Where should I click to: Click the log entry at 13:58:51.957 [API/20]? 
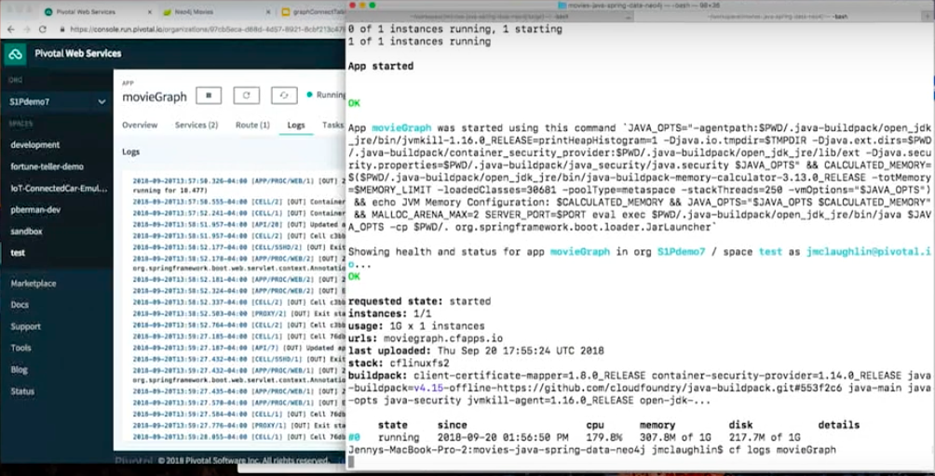[239, 226]
